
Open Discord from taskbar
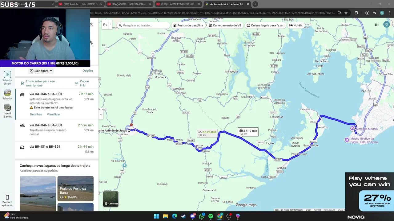coord(193,216)
